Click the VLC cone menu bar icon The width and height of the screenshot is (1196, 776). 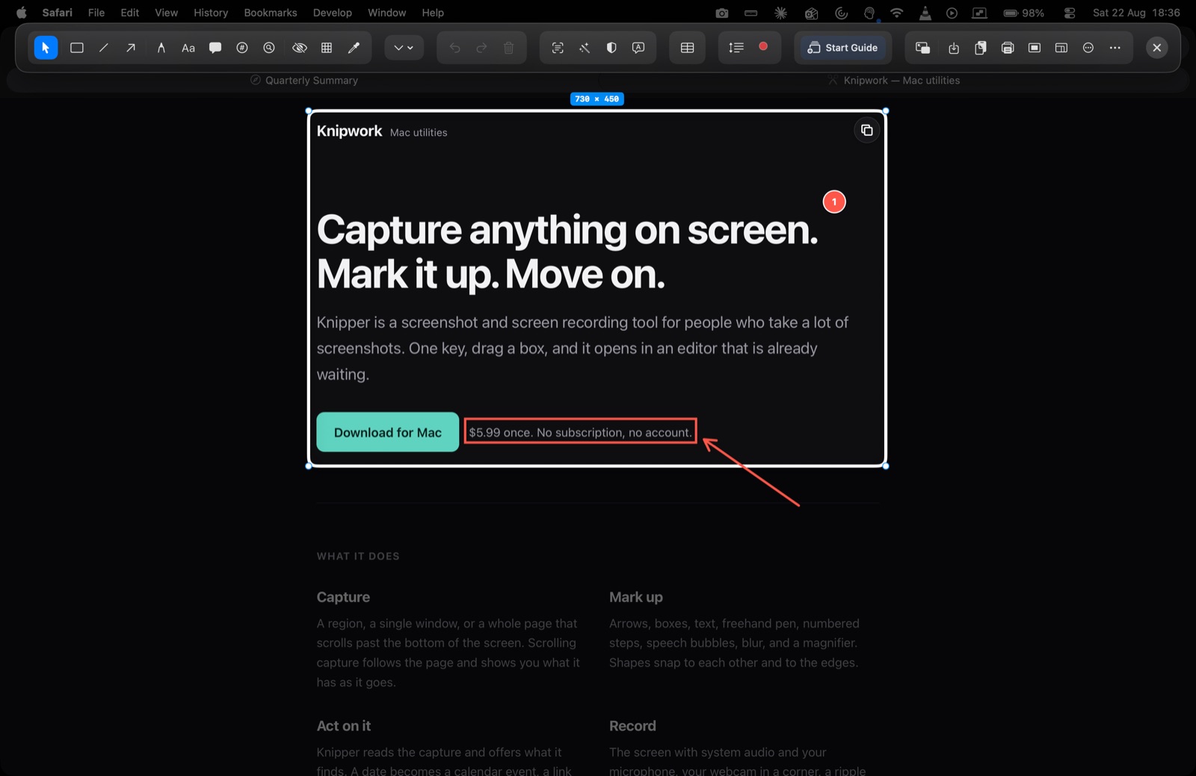tap(925, 13)
